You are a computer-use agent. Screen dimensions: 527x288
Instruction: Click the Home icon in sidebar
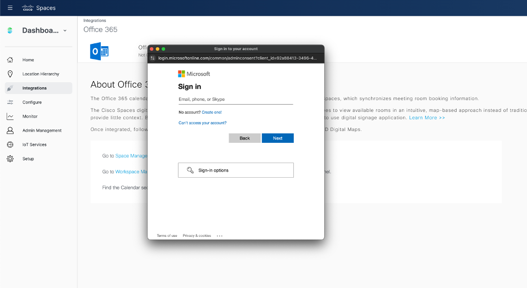click(10, 60)
